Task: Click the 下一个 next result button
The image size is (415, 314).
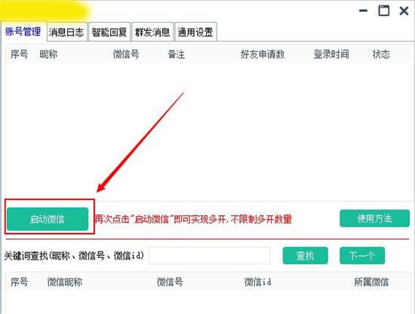Action: 362,255
